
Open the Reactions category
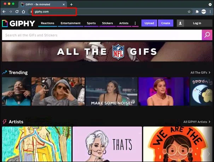coord(47,23)
